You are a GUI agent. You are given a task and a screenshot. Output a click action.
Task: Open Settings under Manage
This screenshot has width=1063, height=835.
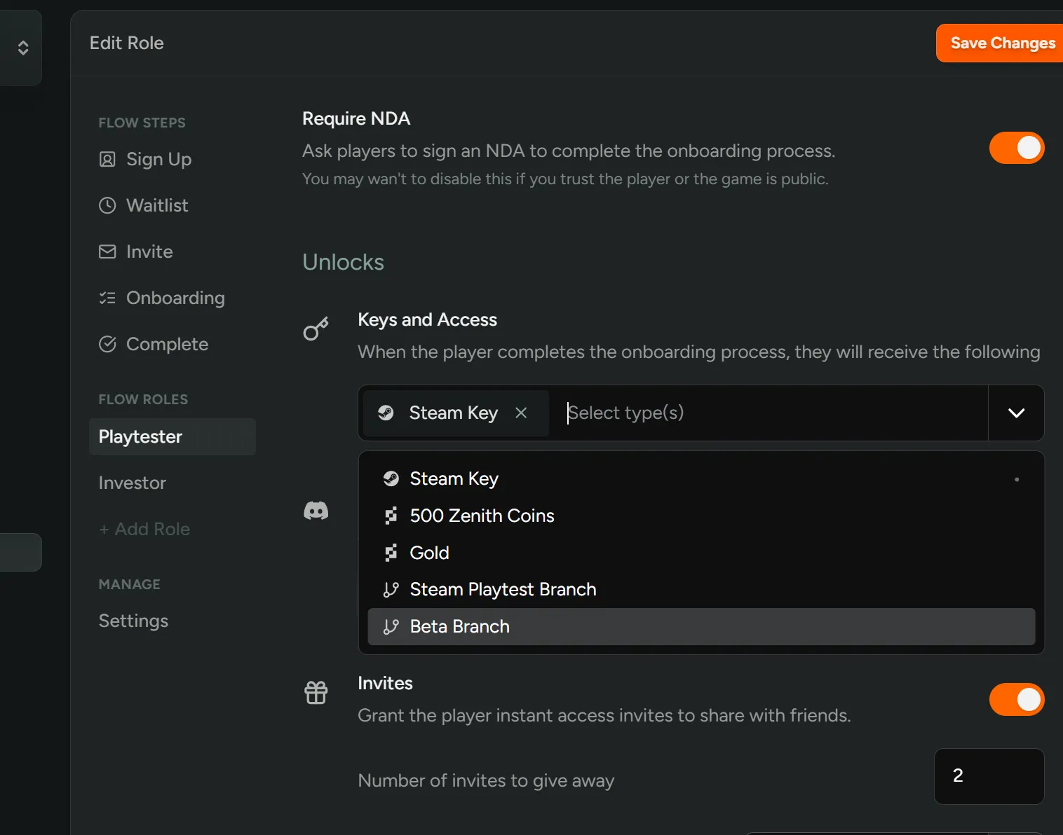point(133,621)
